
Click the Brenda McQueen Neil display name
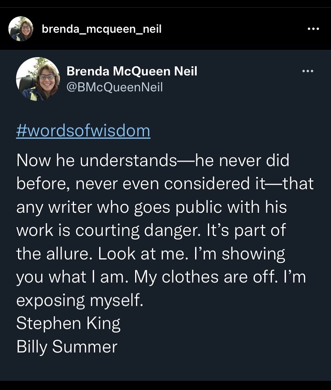(x=132, y=71)
